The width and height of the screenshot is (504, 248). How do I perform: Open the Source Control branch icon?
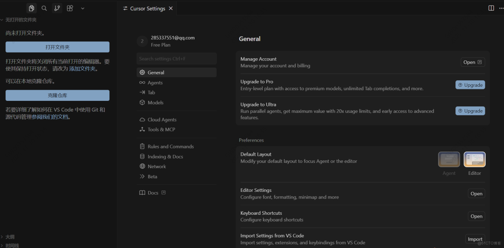coord(57,8)
